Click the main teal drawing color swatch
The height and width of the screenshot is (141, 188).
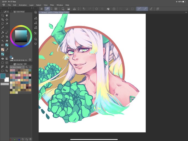(x=3, y=76)
